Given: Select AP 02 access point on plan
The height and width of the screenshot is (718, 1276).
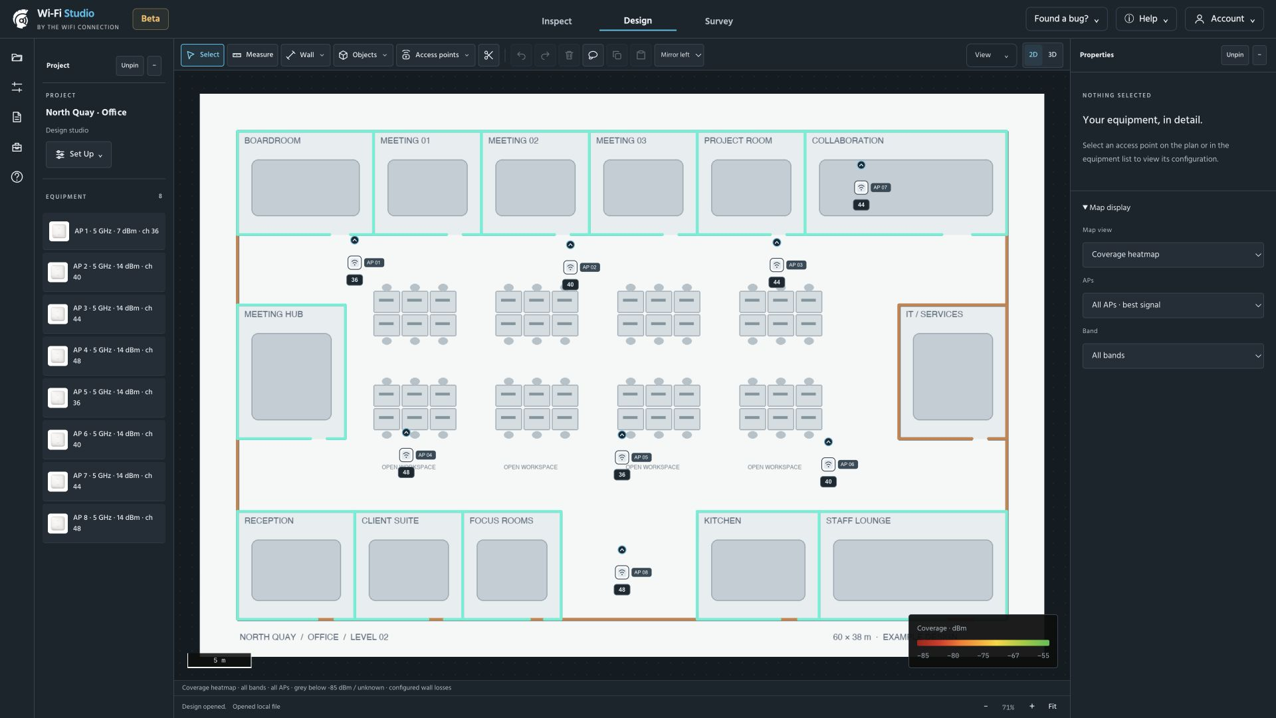Looking at the screenshot, I should coord(570,267).
